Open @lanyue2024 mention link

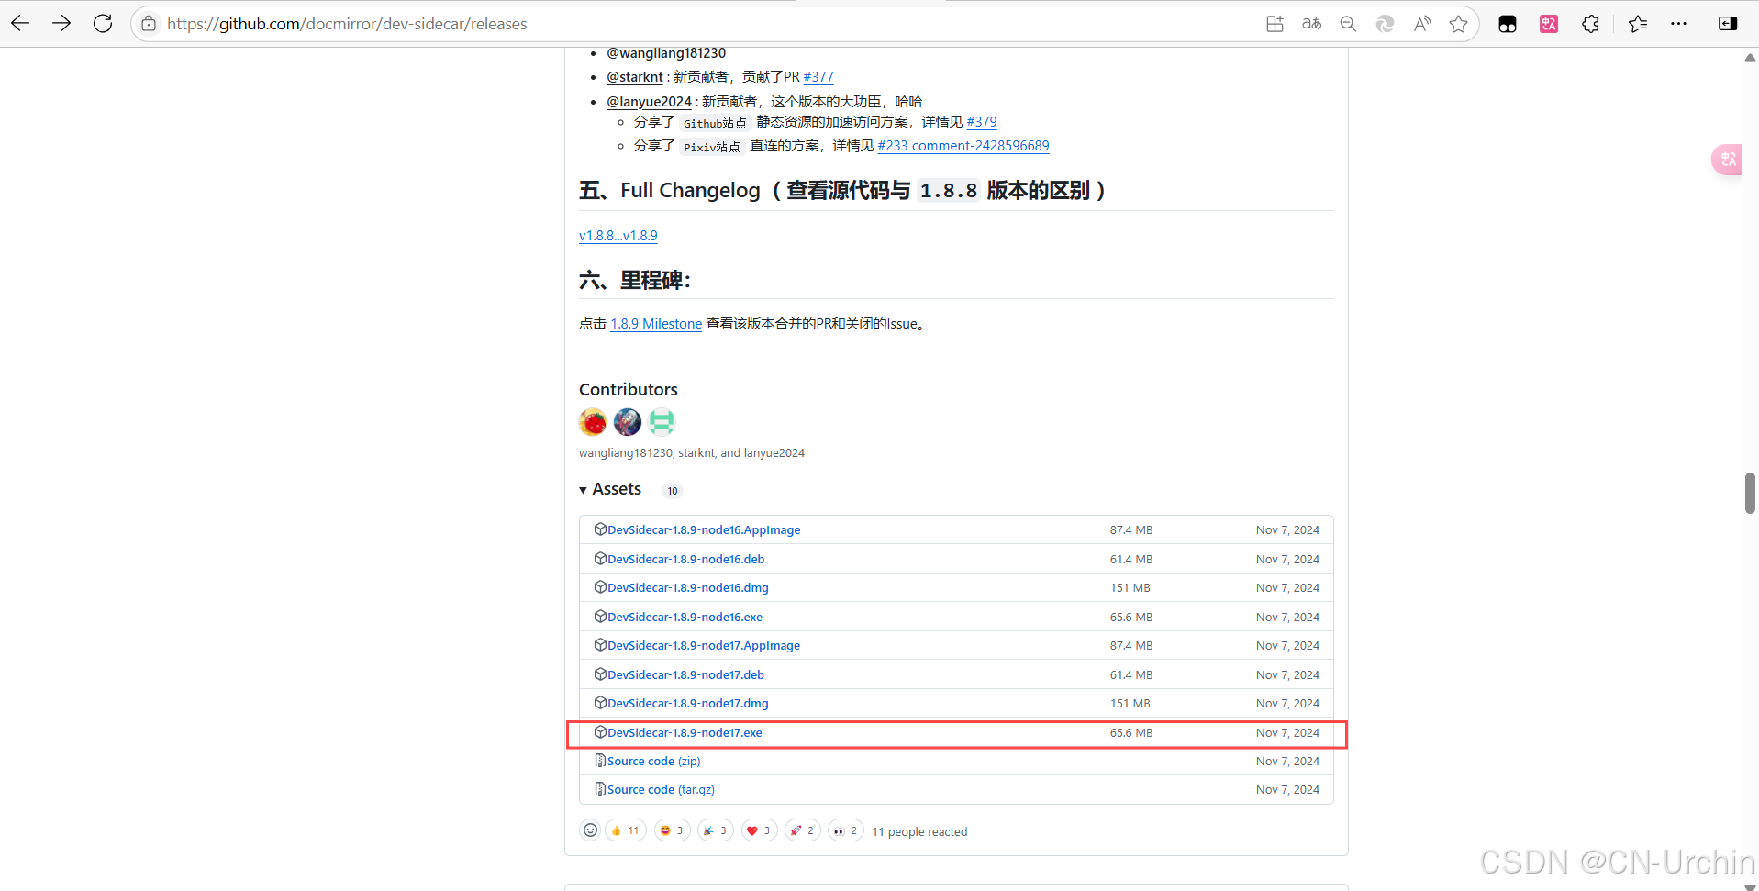[x=649, y=102]
